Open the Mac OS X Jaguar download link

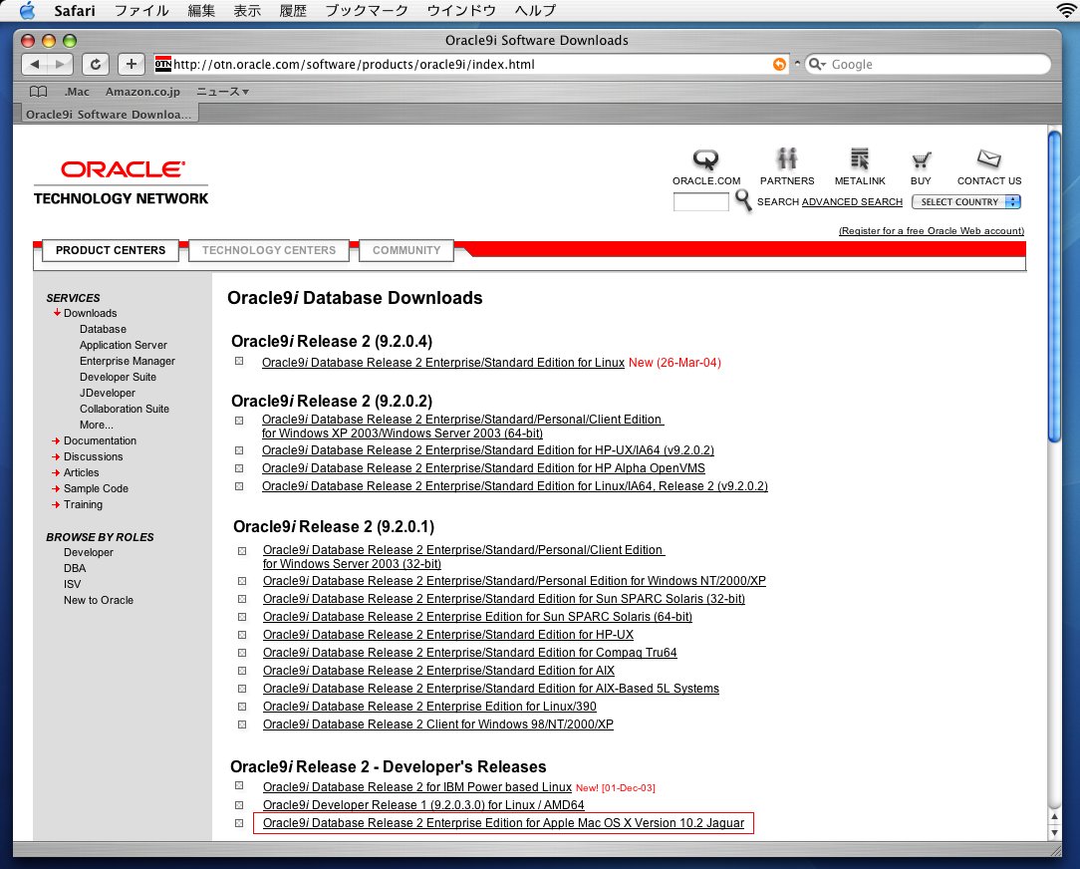[503, 823]
